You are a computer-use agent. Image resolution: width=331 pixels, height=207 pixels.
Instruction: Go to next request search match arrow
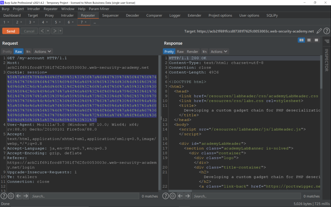pyautogui.click(x=26, y=196)
